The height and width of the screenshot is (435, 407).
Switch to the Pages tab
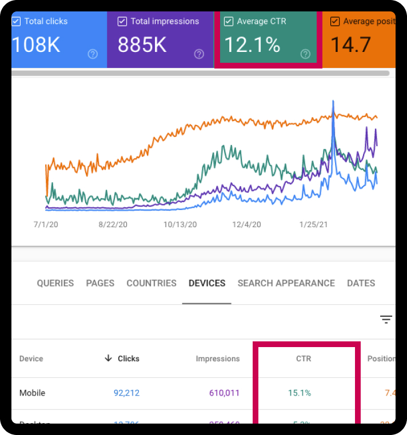click(100, 283)
